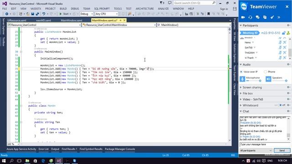Toggle microphone mute for participant Nemo
The width and height of the screenshot is (292, 164).
pyautogui.click(x=280, y=42)
